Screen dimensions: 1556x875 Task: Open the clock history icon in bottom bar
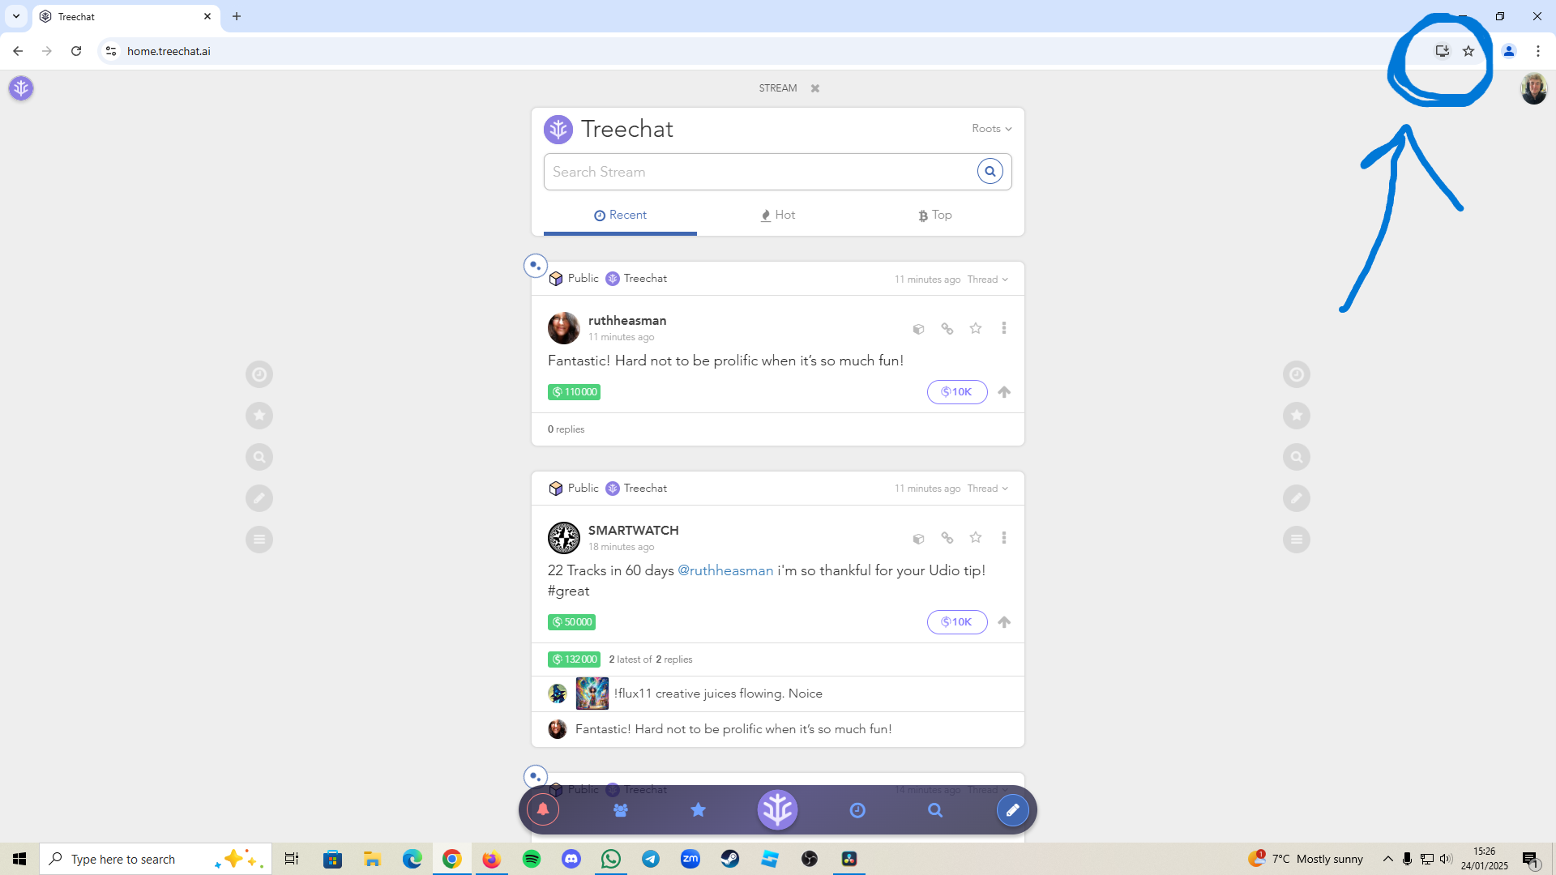pos(857,810)
